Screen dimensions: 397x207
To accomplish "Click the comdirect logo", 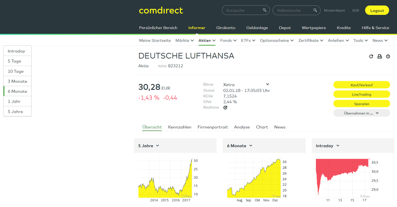I will click(161, 10).
